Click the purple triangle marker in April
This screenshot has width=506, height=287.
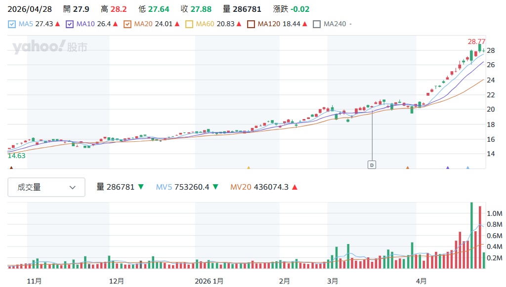(448, 168)
